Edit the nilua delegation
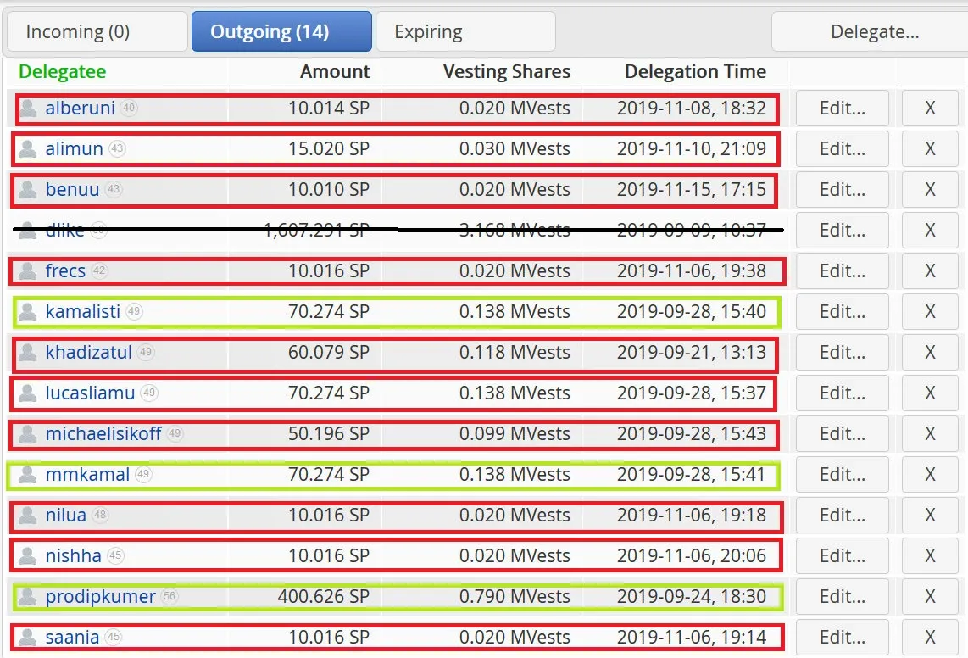Viewport: 968px width, 658px height. coord(842,516)
